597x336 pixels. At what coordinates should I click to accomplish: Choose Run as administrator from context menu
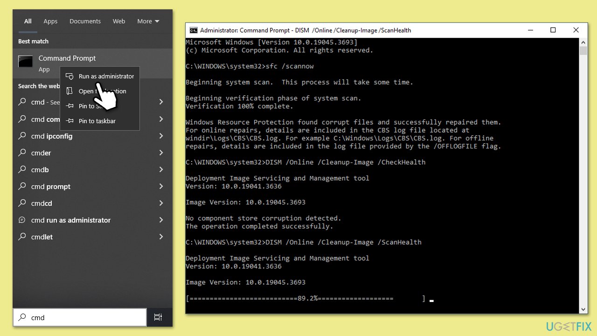point(100,76)
